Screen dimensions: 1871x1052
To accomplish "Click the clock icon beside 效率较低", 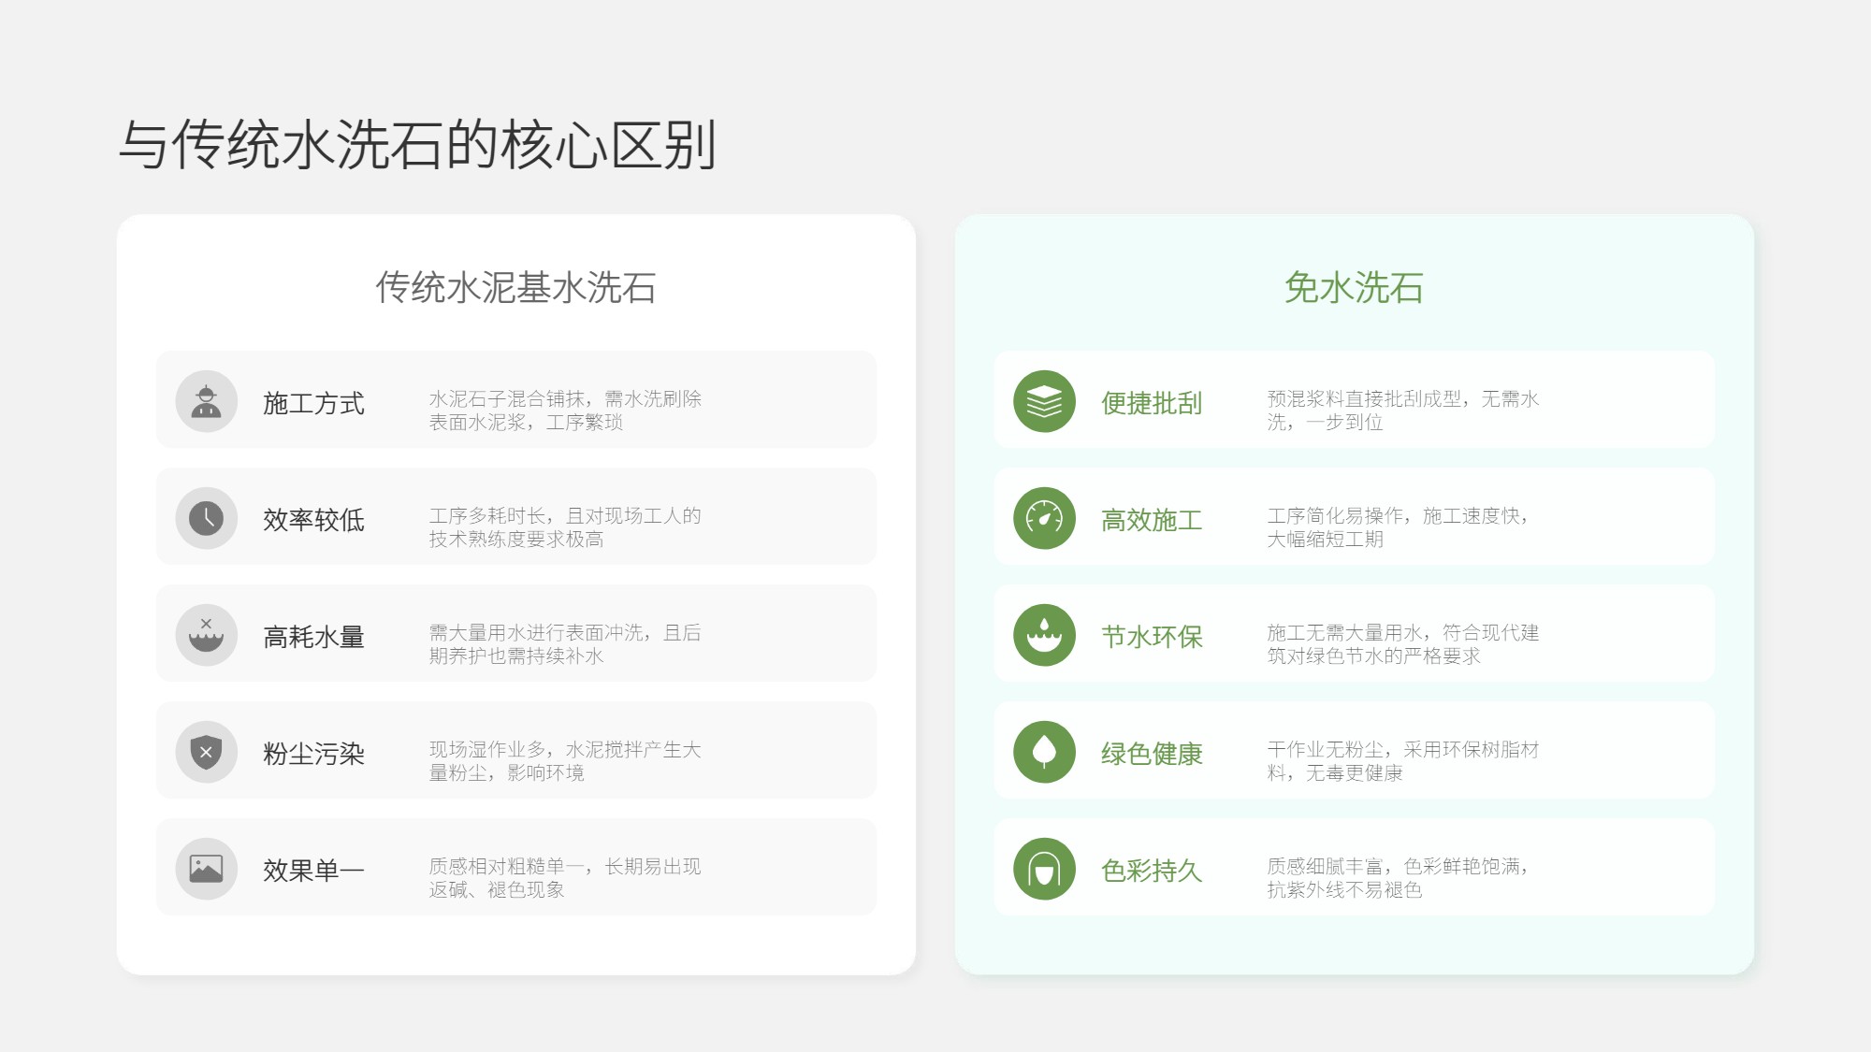I will pyautogui.click(x=206, y=518).
